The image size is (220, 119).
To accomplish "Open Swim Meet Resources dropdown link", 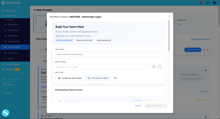I will (x=202, y=39).
